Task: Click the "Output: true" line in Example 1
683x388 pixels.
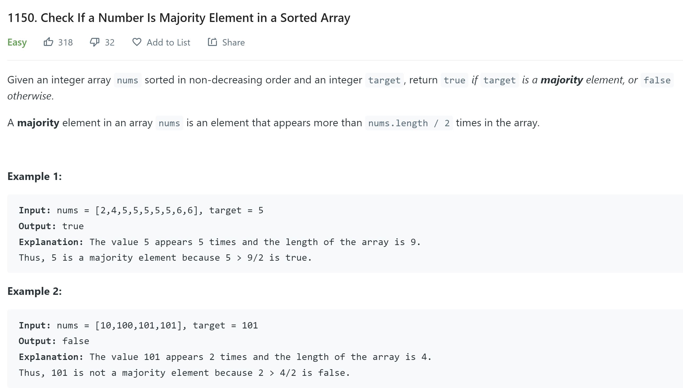Action: (x=51, y=226)
